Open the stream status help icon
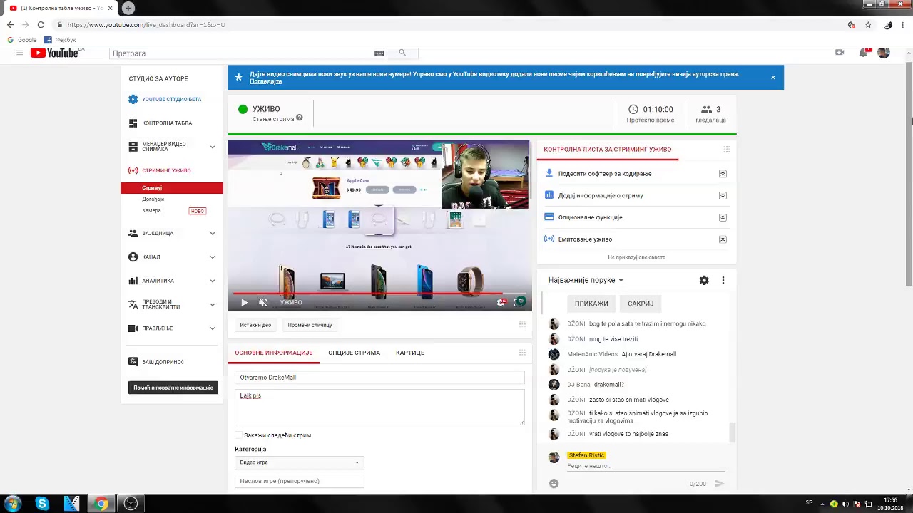Screen dimensions: 913x513 (x=300, y=118)
